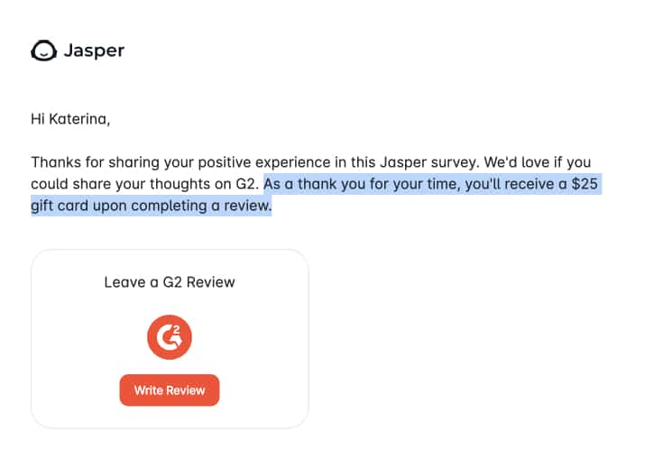Click the name 'Katerina' in the greeting

click(79, 119)
